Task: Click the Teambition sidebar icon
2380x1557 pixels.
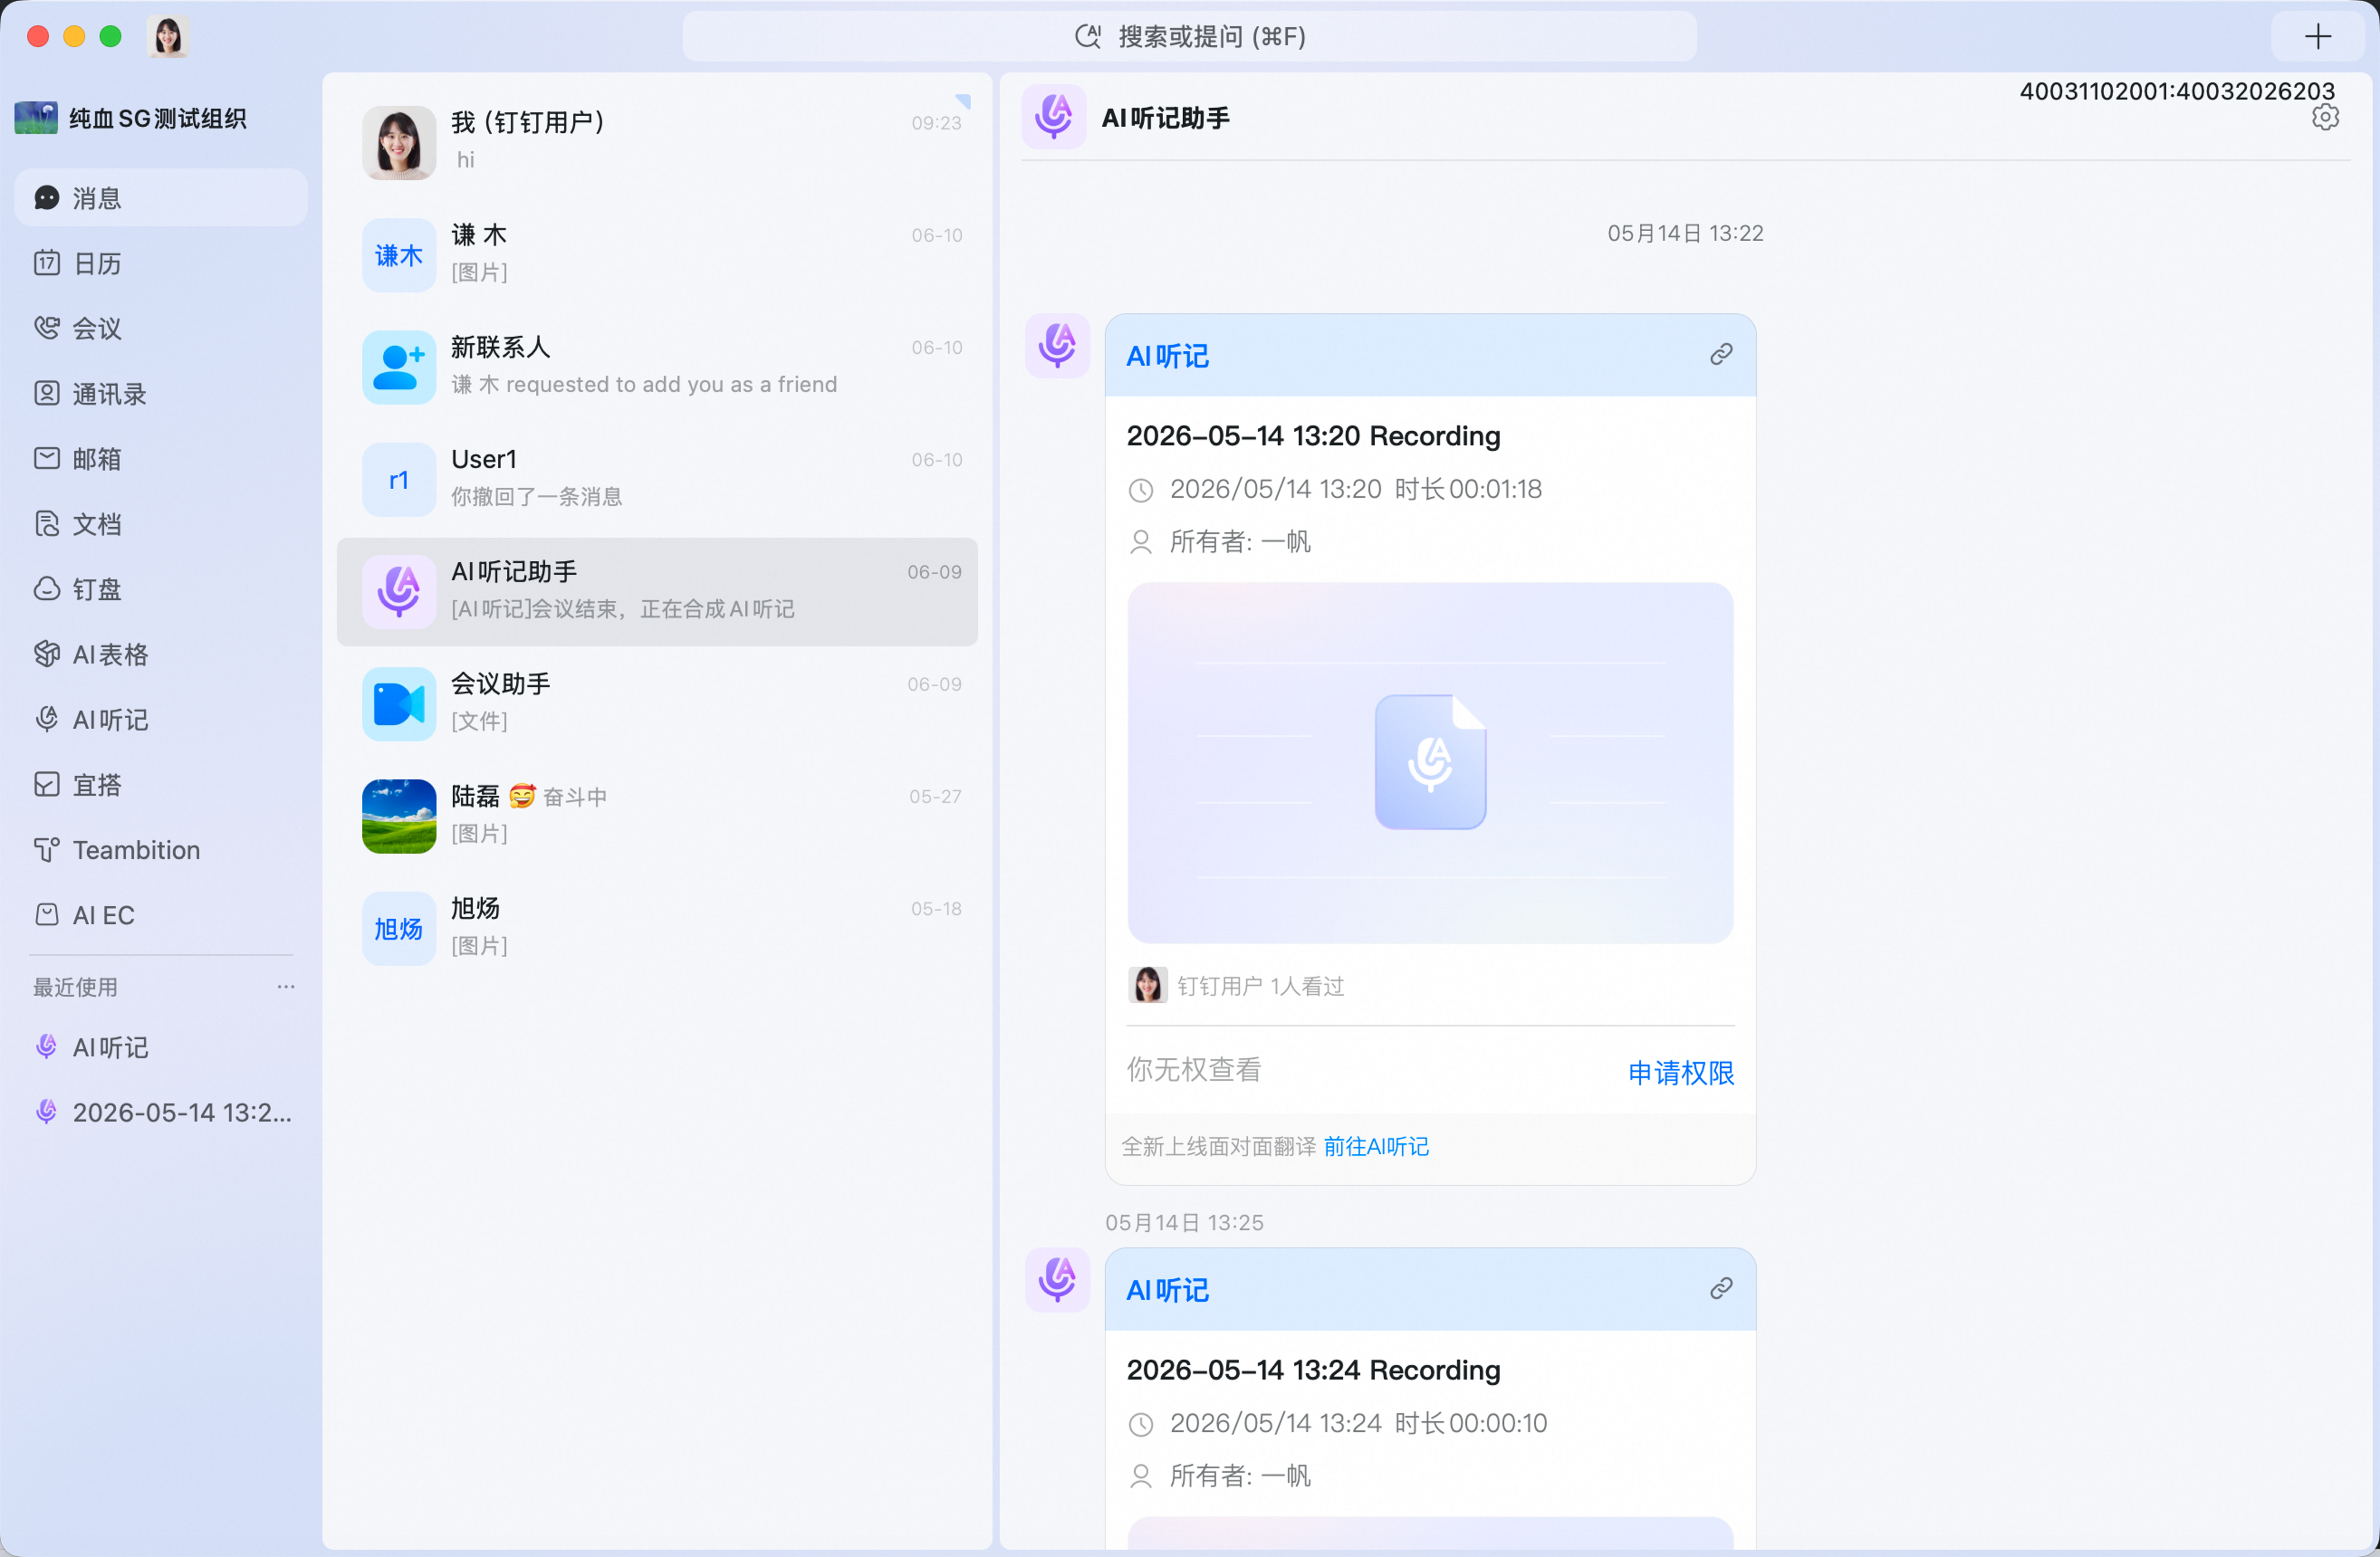Action: [47, 850]
